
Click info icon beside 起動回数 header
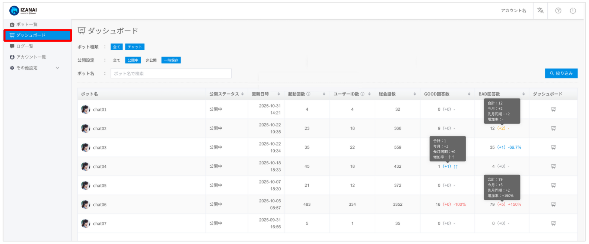pyautogui.click(x=308, y=94)
